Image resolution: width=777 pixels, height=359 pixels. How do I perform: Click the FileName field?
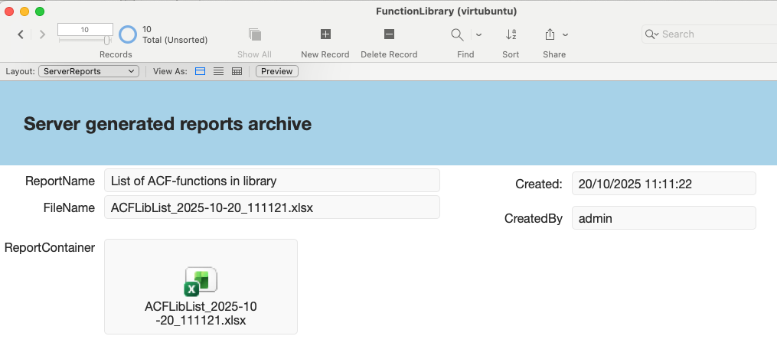point(272,207)
